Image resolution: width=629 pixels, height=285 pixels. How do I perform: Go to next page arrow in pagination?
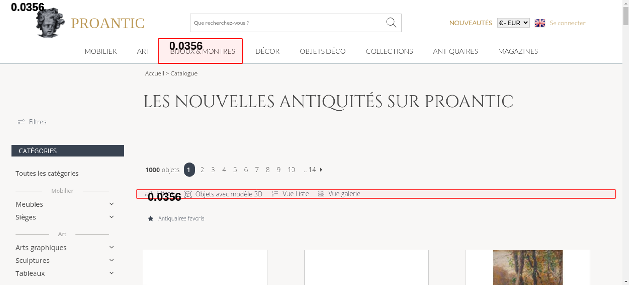click(321, 170)
